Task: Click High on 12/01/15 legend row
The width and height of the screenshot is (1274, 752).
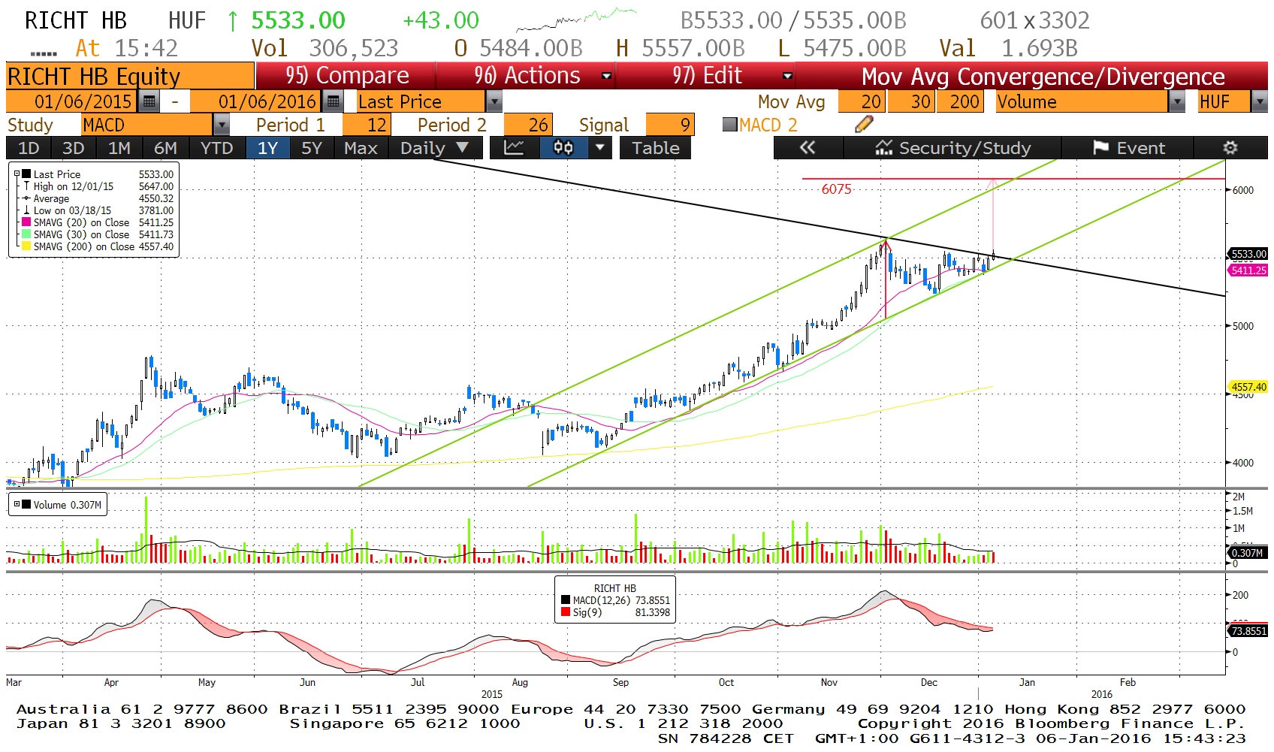Action: [x=98, y=186]
